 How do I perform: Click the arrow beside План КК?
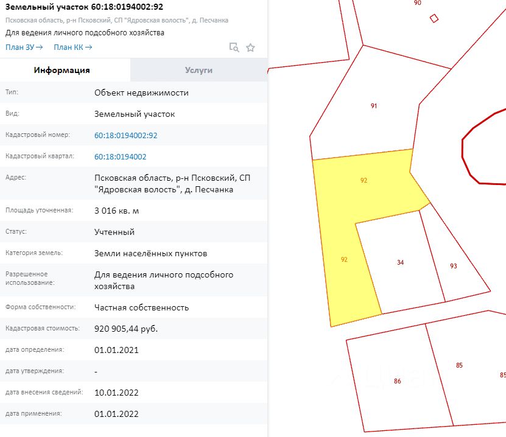click(x=89, y=47)
